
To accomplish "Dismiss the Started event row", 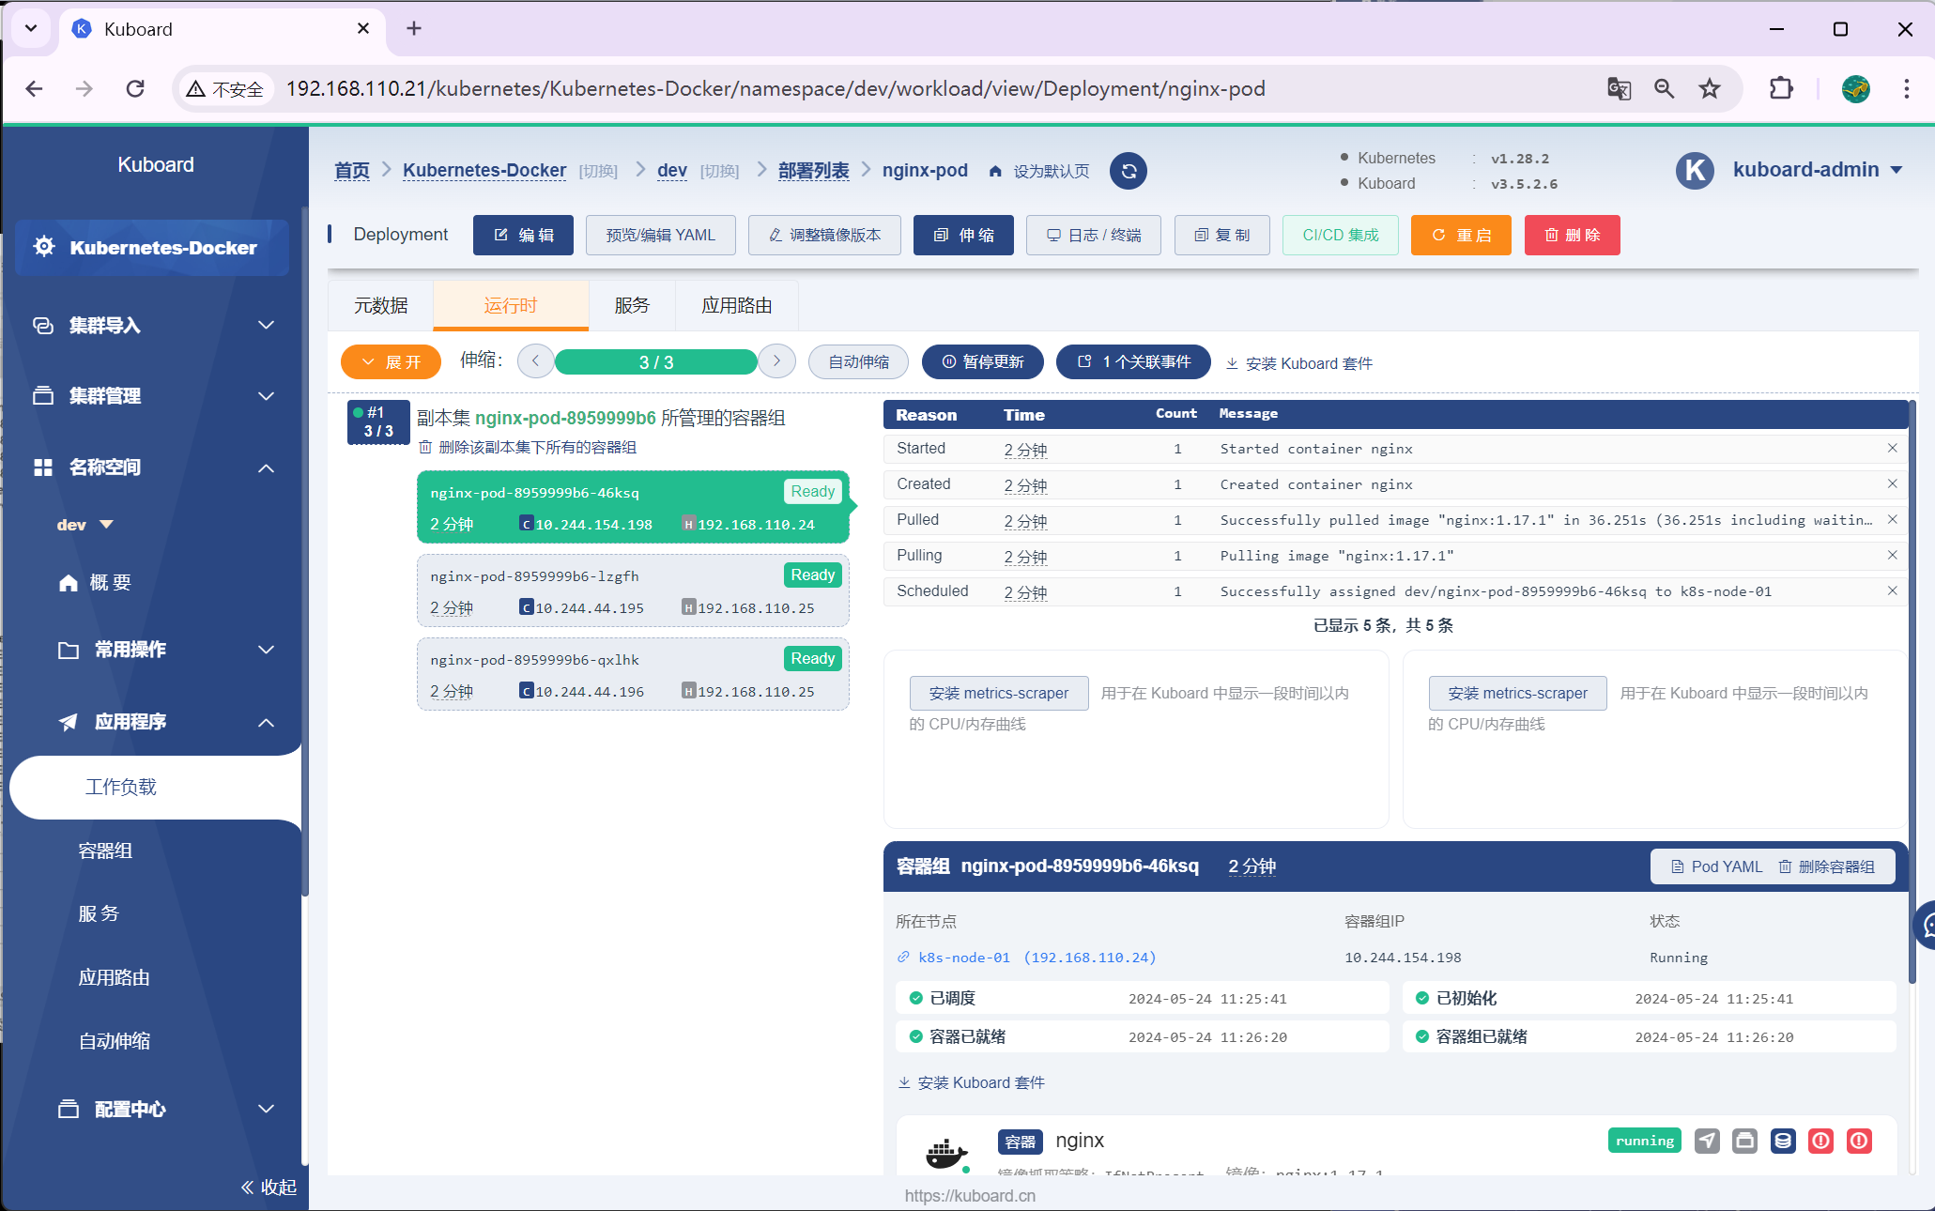I will coord(1892,449).
